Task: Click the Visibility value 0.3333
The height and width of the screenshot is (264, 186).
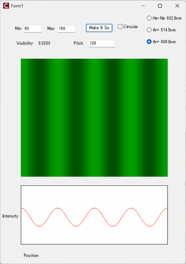Action: [x=44, y=43]
